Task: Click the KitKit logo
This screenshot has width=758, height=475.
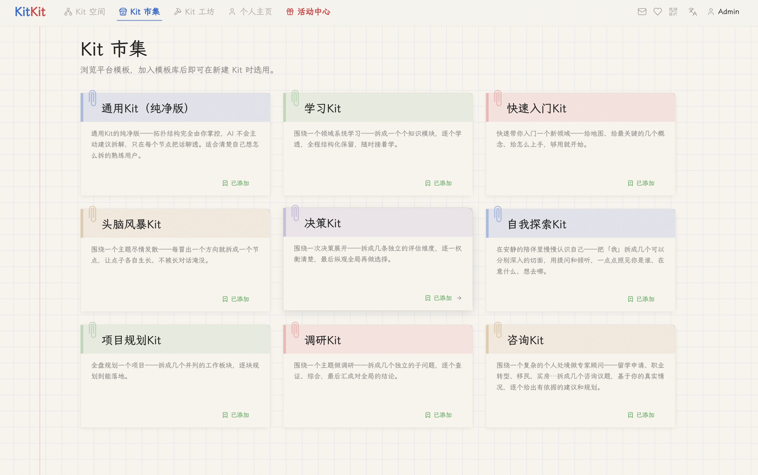Action: click(30, 12)
